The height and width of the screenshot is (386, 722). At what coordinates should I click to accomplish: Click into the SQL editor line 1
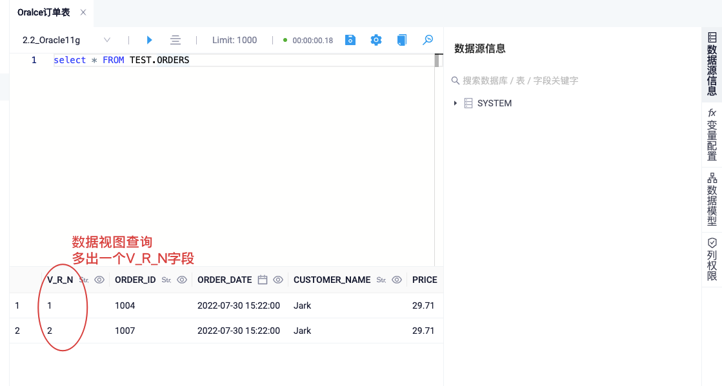point(244,61)
